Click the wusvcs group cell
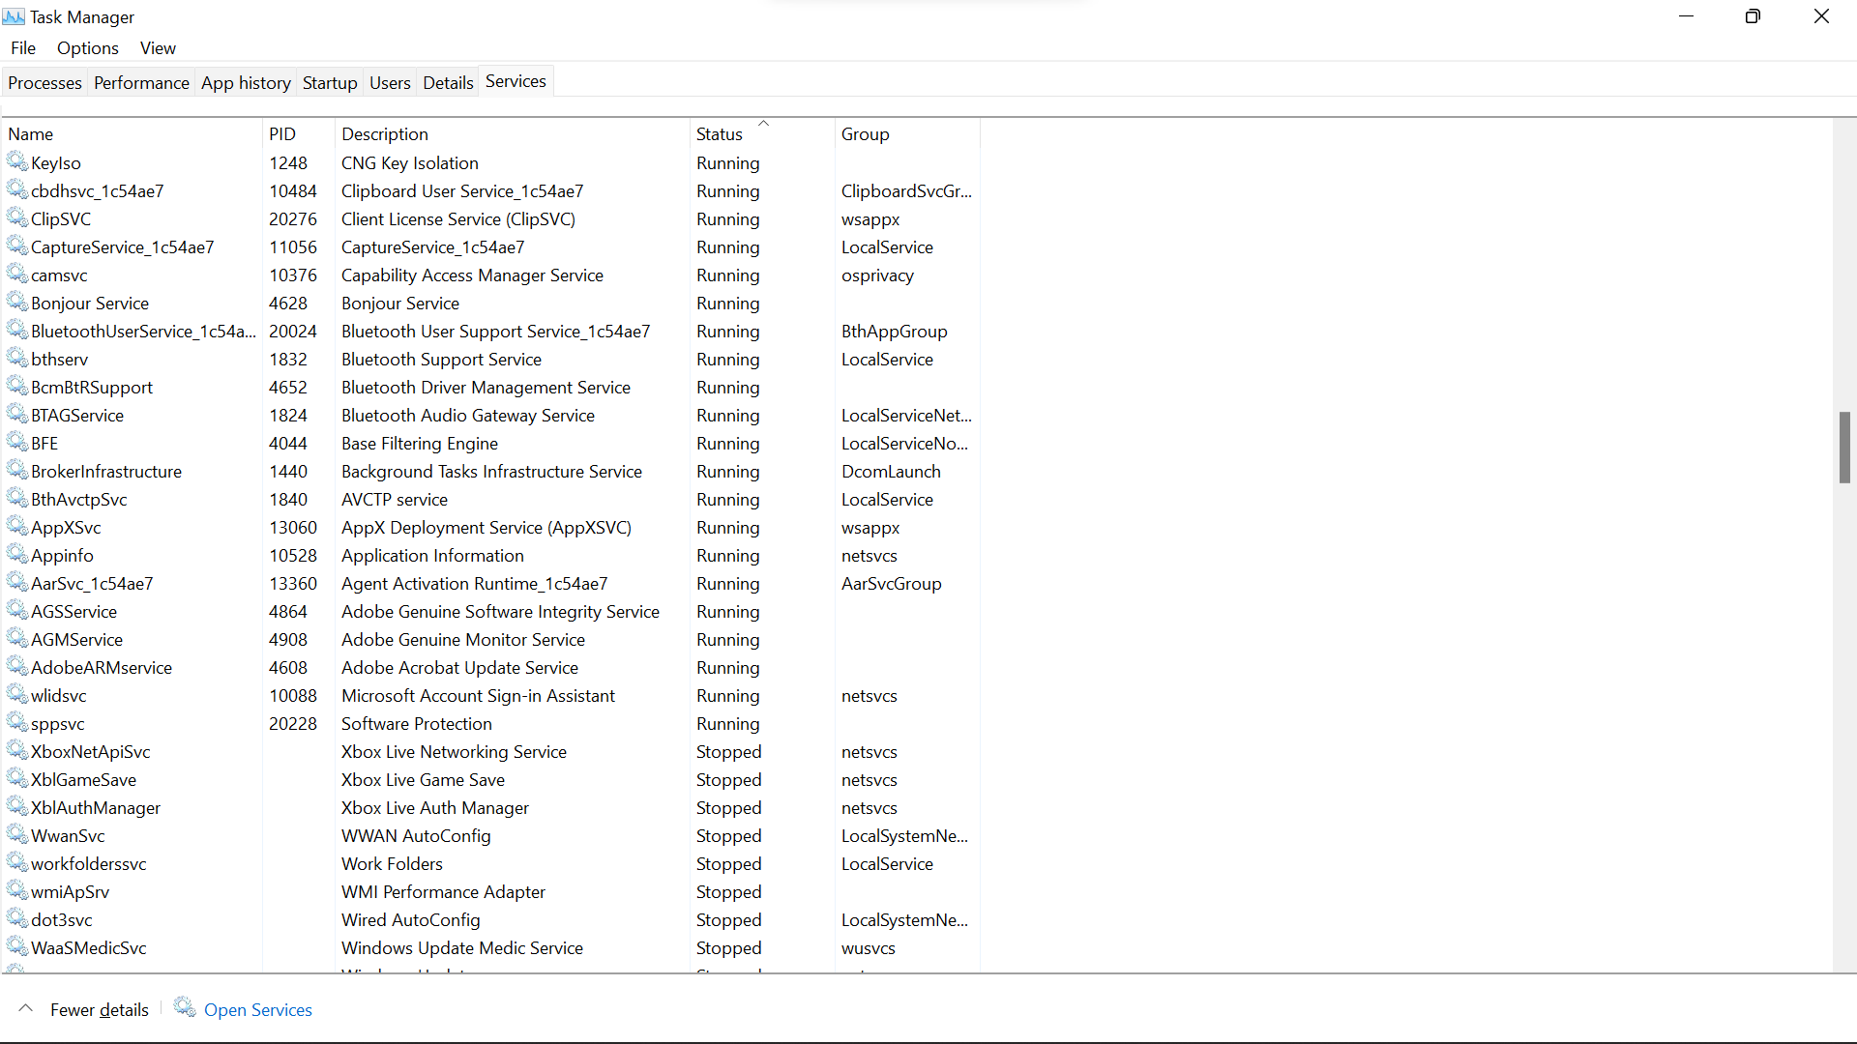 click(868, 948)
